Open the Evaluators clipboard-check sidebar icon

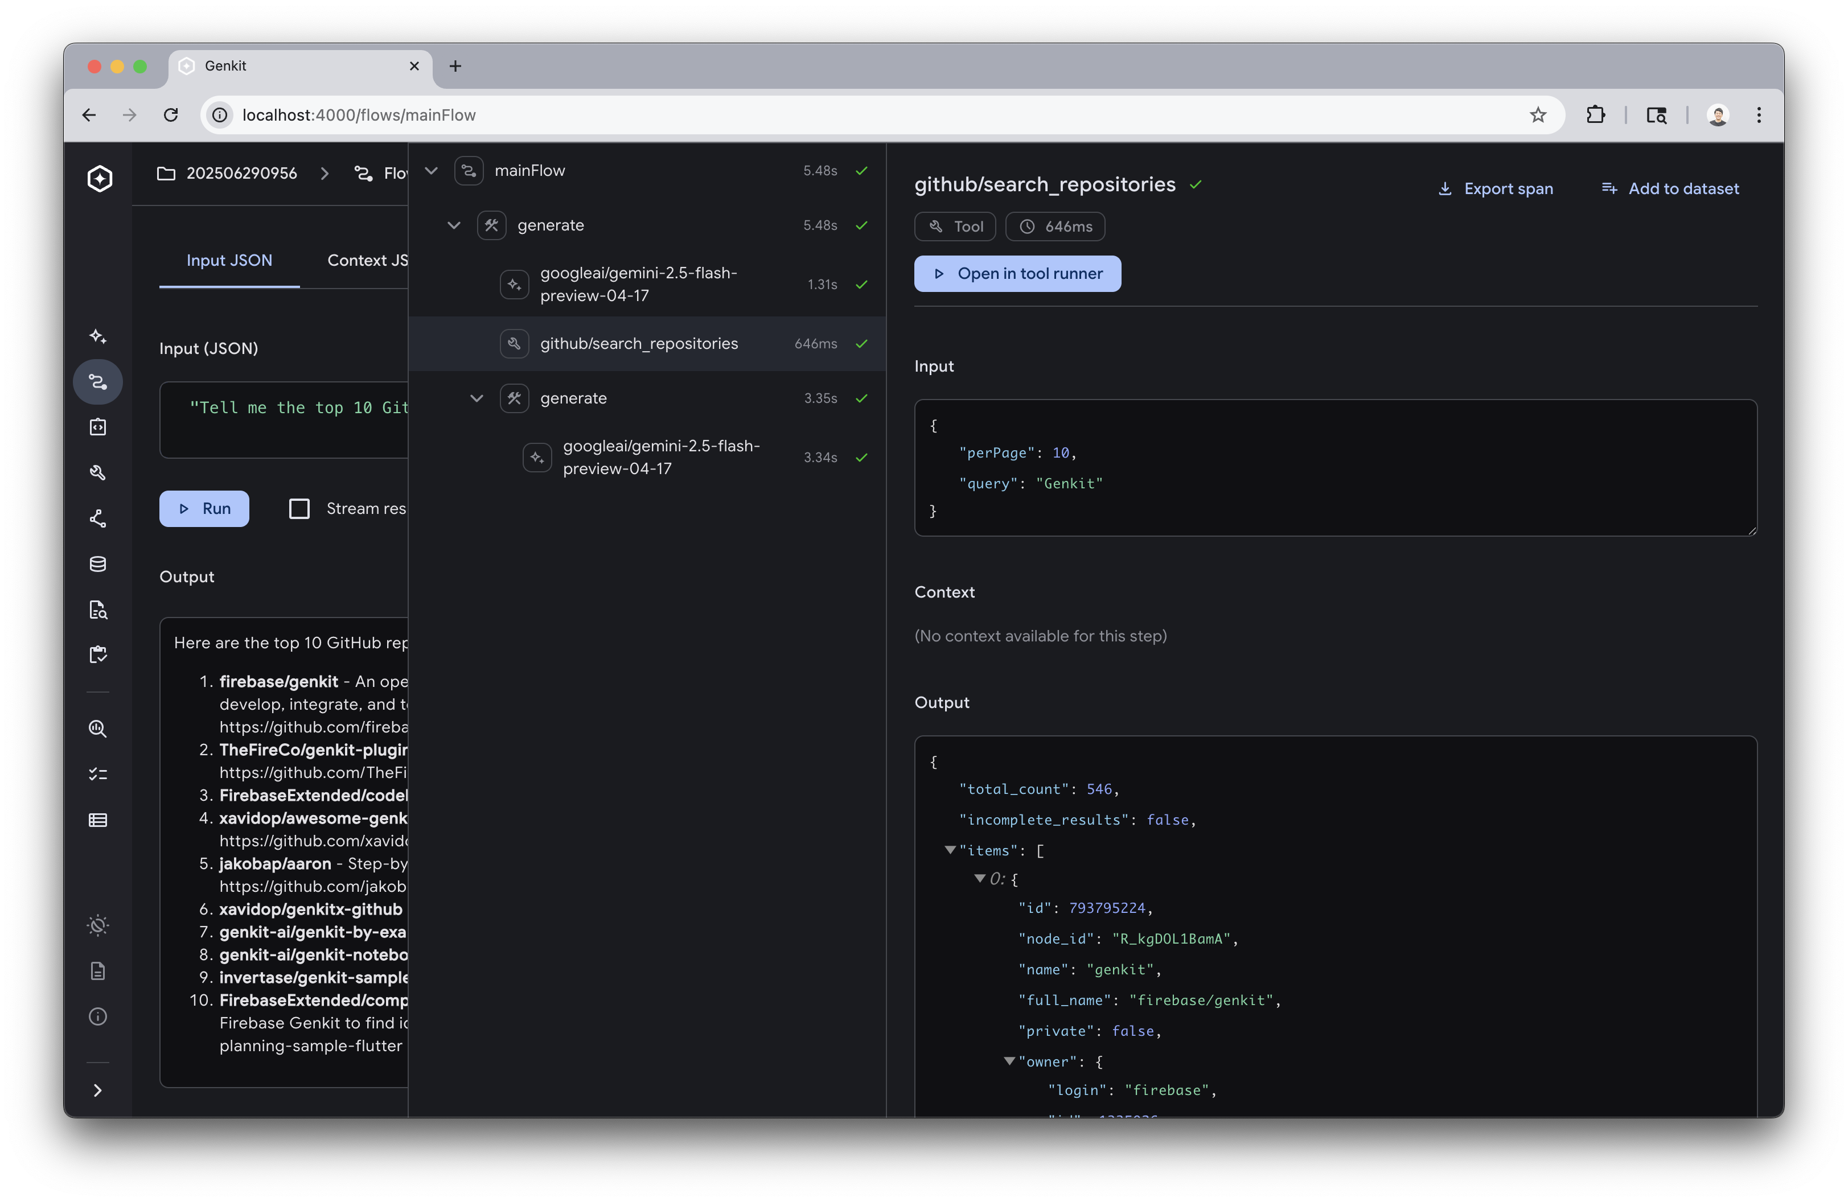pos(98,655)
